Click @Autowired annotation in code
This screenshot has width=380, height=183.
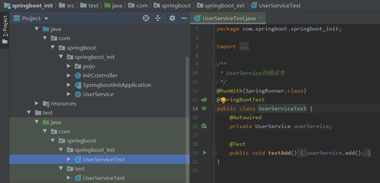point(245,117)
